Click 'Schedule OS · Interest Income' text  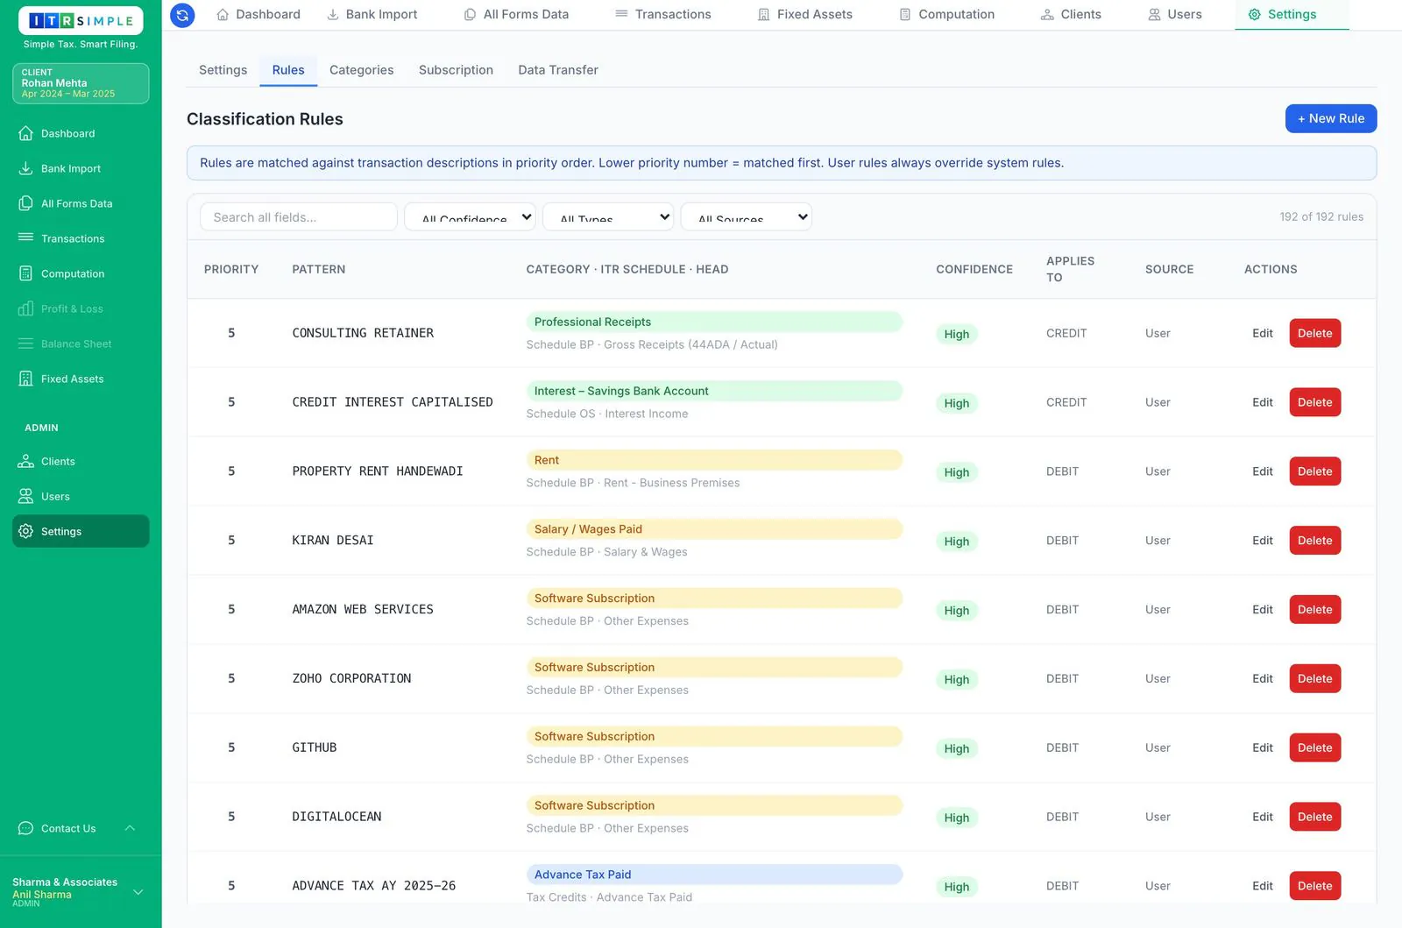click(607, 414)
